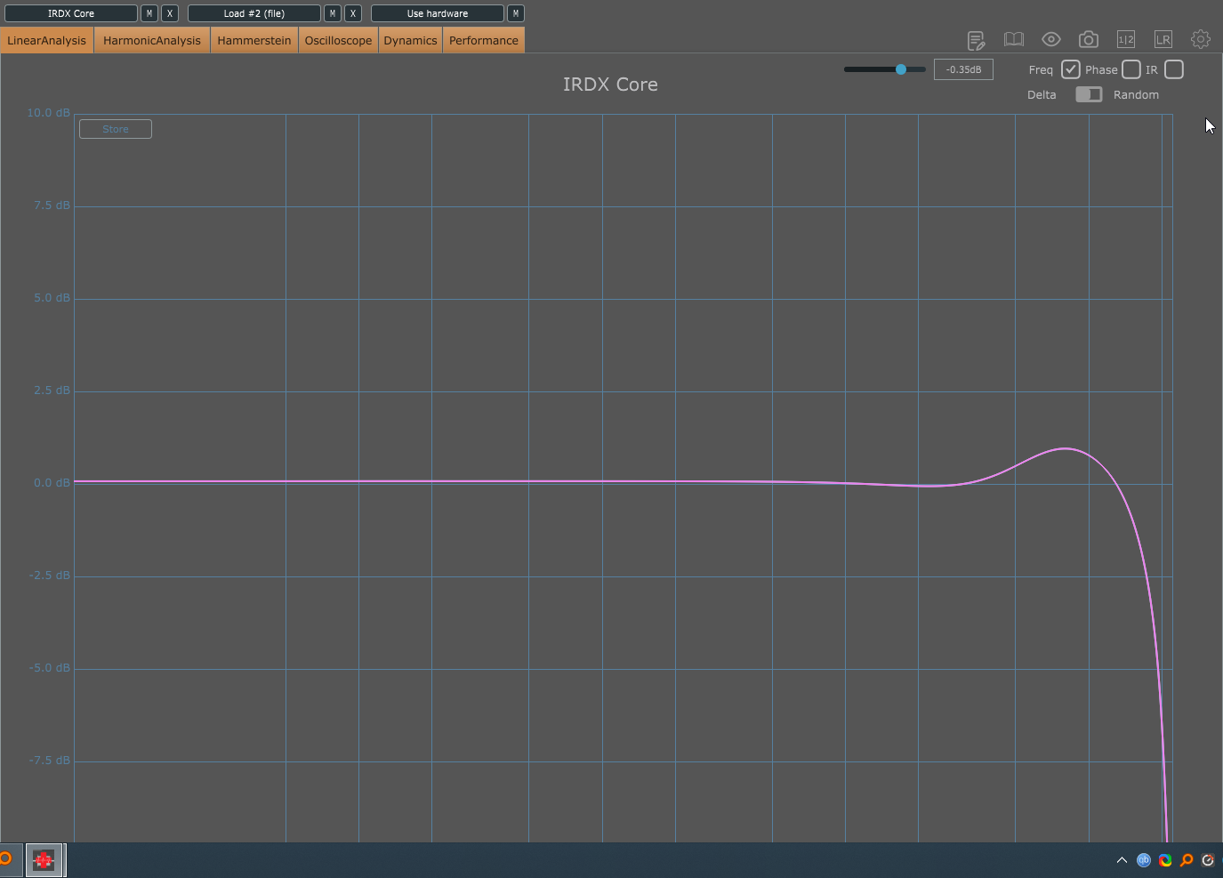Open settings via the gear icon
The width and height of the screenshot is (1223, 878).
(x=1201, y=39)
